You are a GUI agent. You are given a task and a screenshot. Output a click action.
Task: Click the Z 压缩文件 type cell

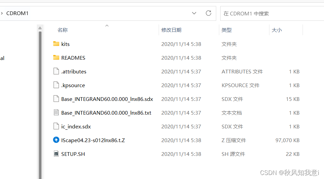[x=234, y=140]
